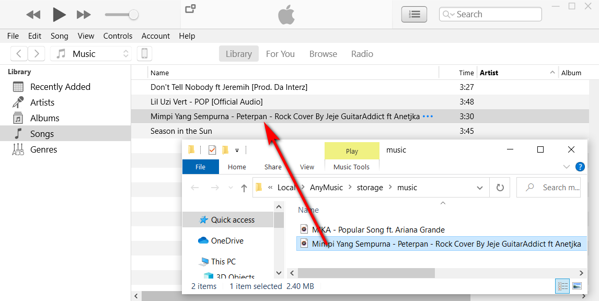
Task: Click the Artist column header to sort
Action: (x=489, y=72)
